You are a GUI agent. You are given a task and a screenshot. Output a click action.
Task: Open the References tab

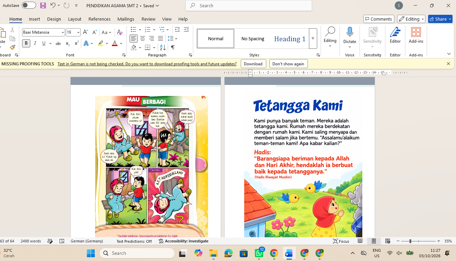click(100, 19)
